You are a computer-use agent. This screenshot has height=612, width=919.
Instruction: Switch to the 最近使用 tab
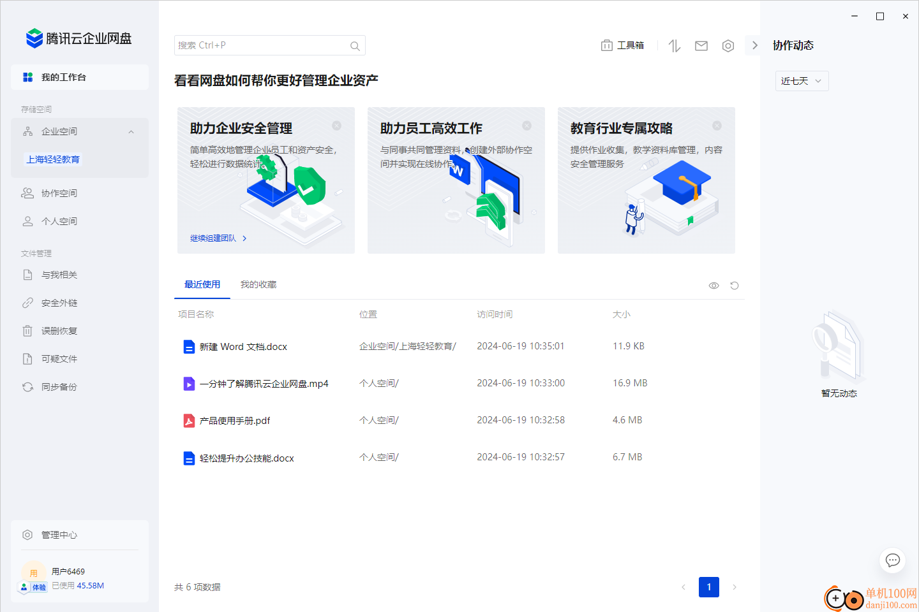[x=202, y=284]
